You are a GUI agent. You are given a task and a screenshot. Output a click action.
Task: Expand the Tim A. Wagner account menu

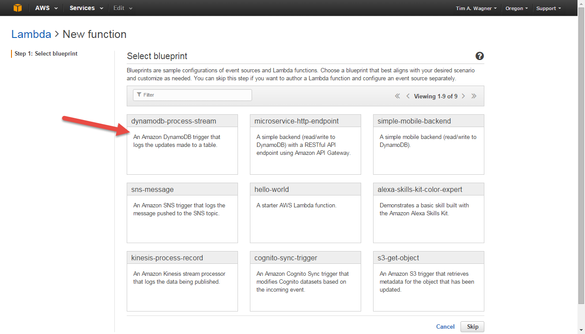(476, 8)
